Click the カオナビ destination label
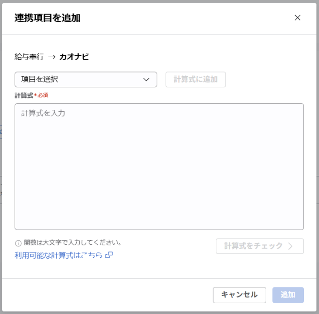Viewport: 319px width, 314px height. point(74,57)
